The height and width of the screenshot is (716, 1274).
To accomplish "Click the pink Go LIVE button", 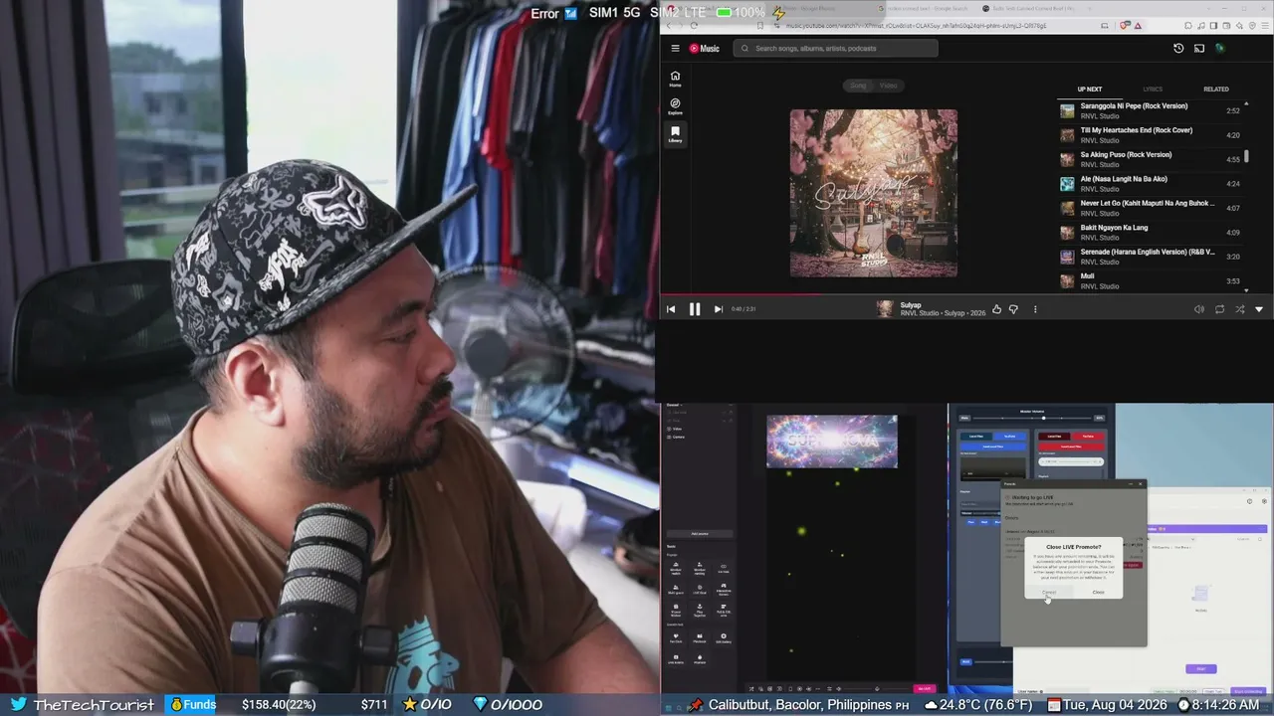I will 925,688.
